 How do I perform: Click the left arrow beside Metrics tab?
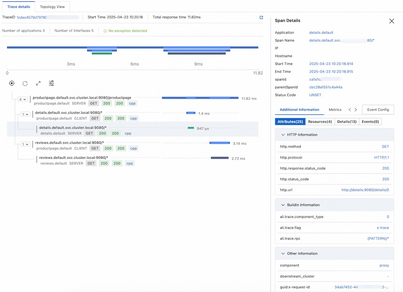tap(349, 110)
